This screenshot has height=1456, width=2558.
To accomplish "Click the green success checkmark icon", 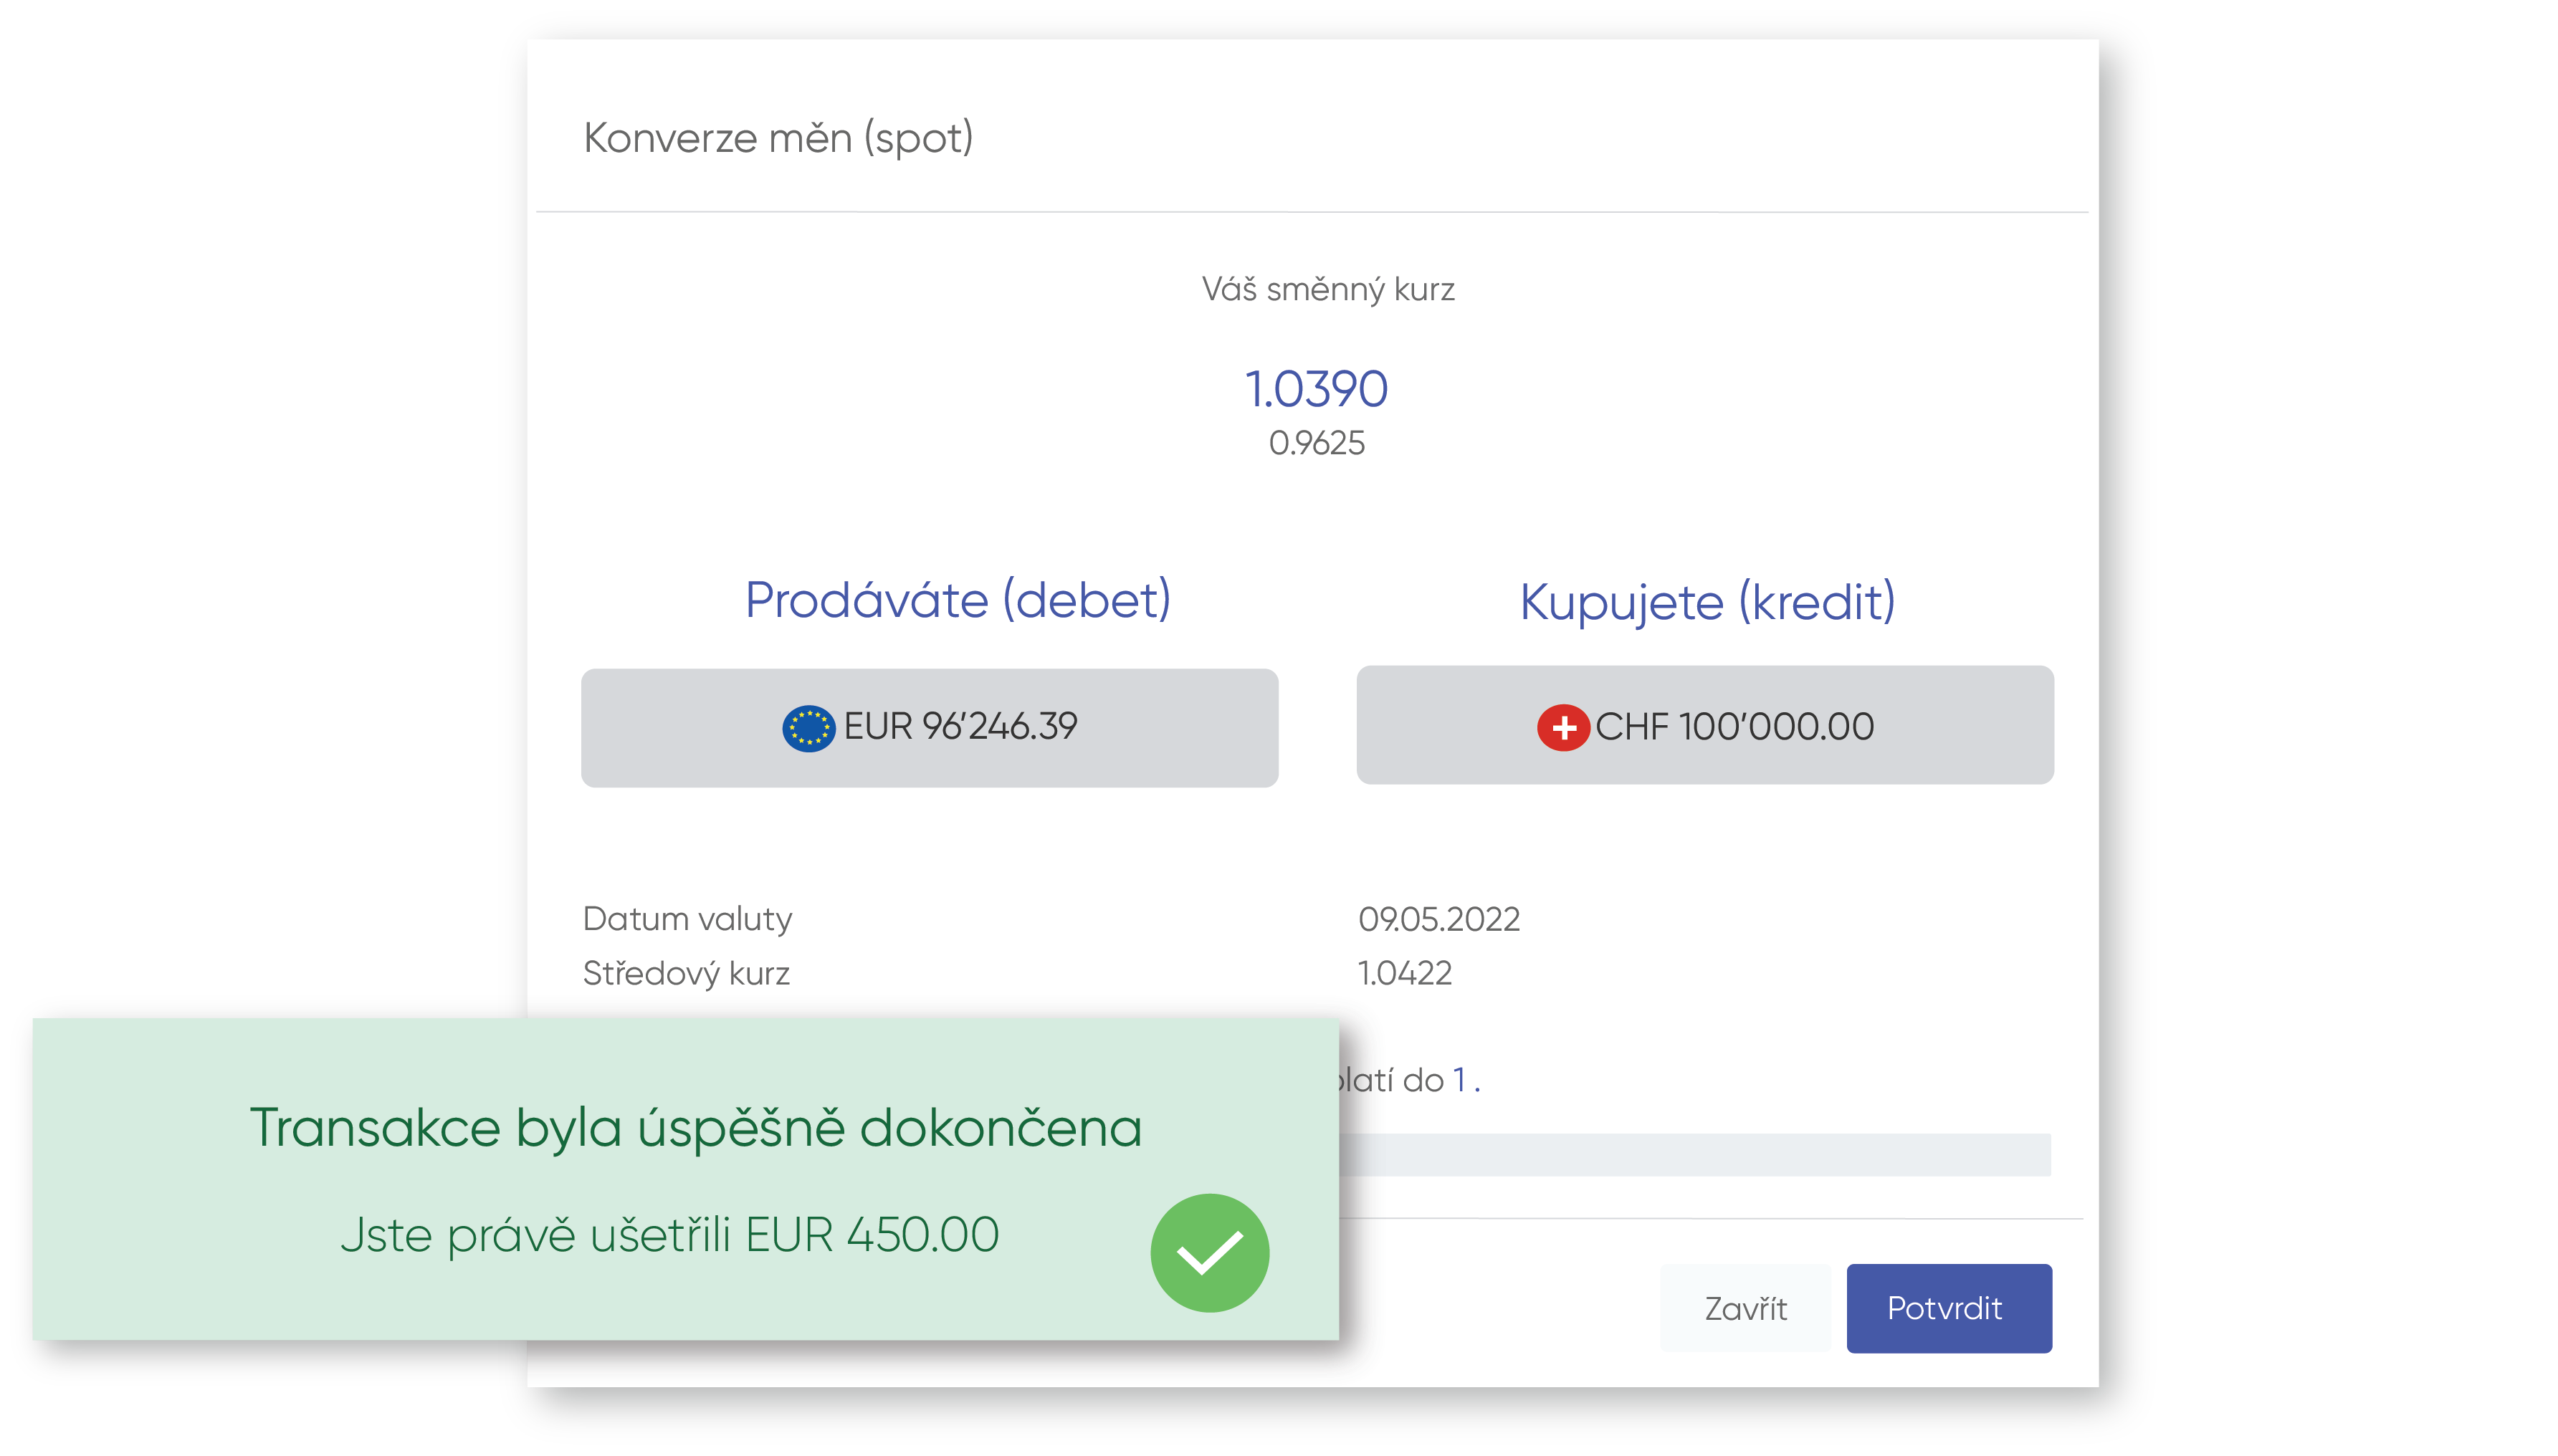I will (1209, 1252).
